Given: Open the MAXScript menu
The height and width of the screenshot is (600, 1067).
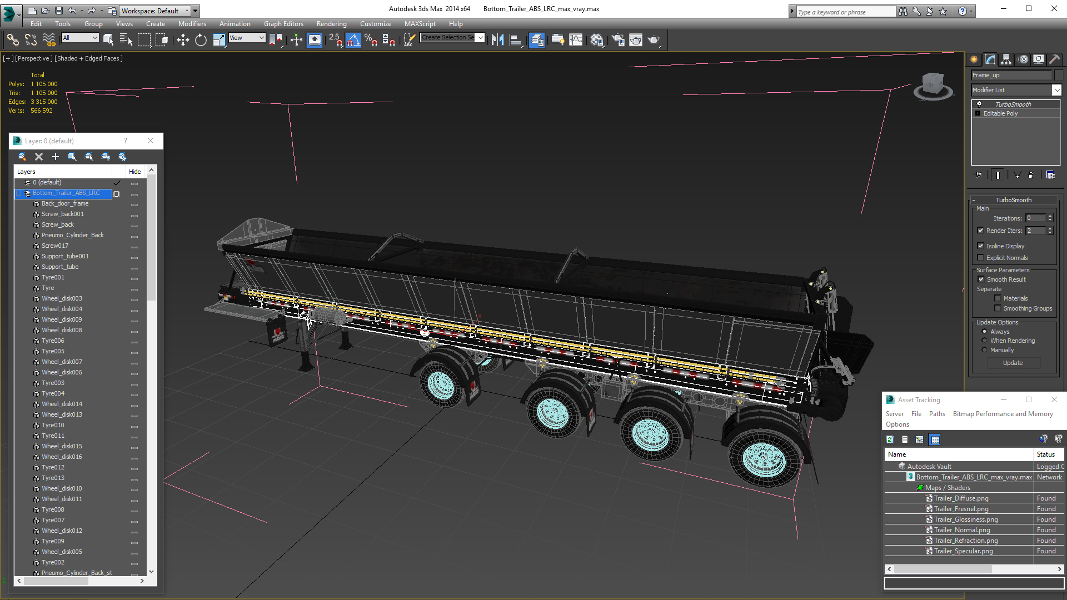Looking at the screenshot, I should pyautogui.click(x=420, y=24).
